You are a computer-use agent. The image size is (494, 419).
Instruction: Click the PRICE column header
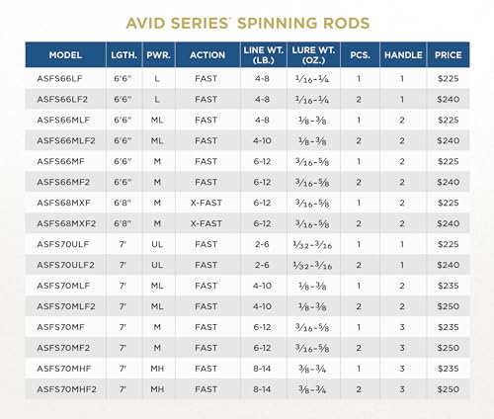pos(448,55)
